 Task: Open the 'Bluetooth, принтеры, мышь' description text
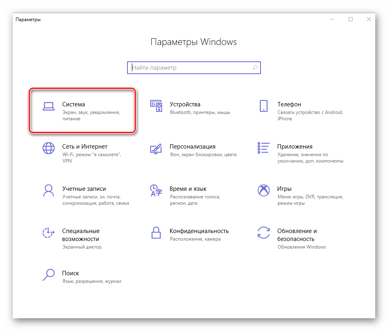200,113
